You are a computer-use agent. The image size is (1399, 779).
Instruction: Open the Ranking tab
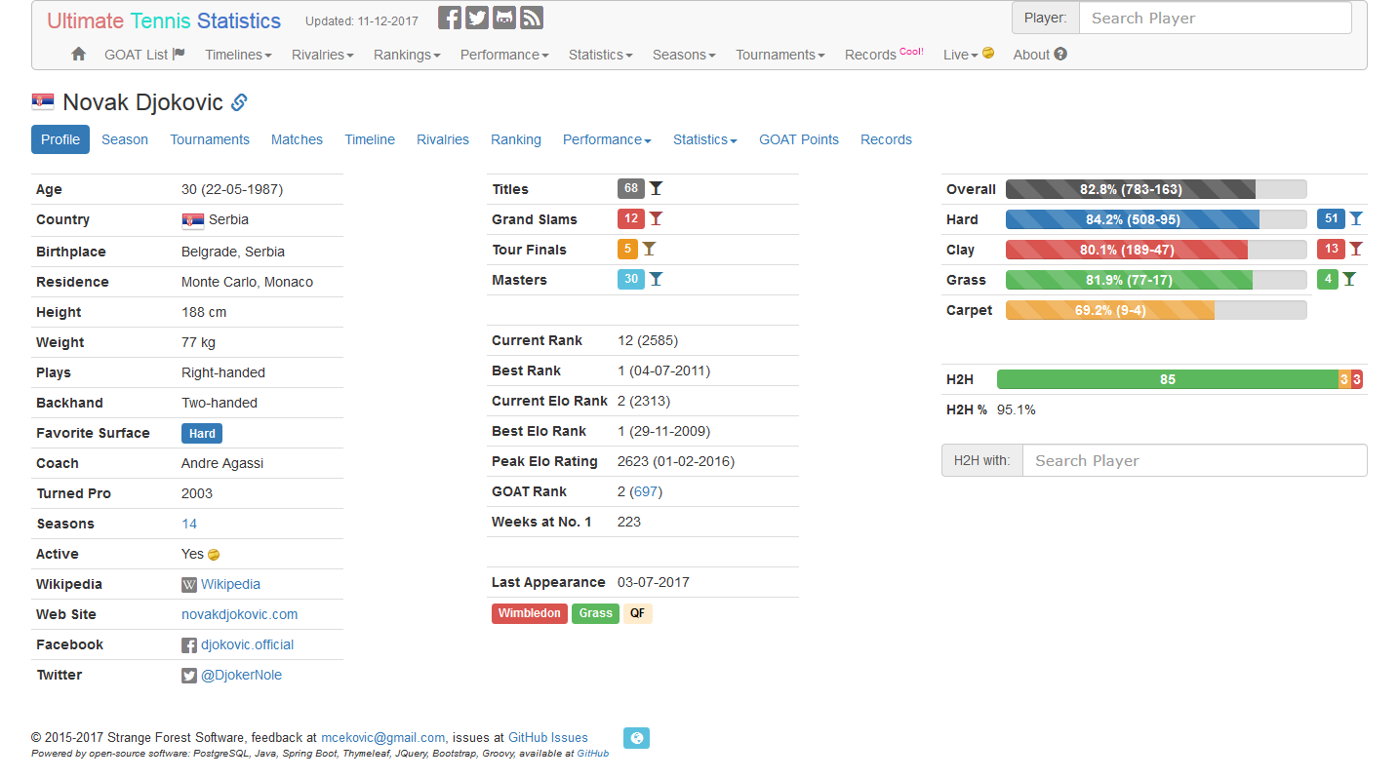pos(516,139)
